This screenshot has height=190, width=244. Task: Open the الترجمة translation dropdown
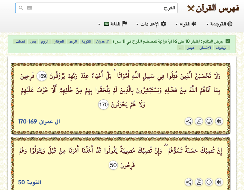click(219, 24)
